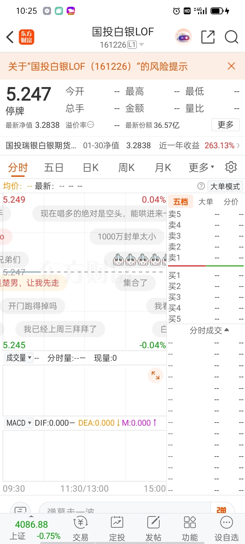This screenshot has height=544, width=245.
Task: Tap the 最新份额 36.57亿 value
Action: click(x=166, y=125)
